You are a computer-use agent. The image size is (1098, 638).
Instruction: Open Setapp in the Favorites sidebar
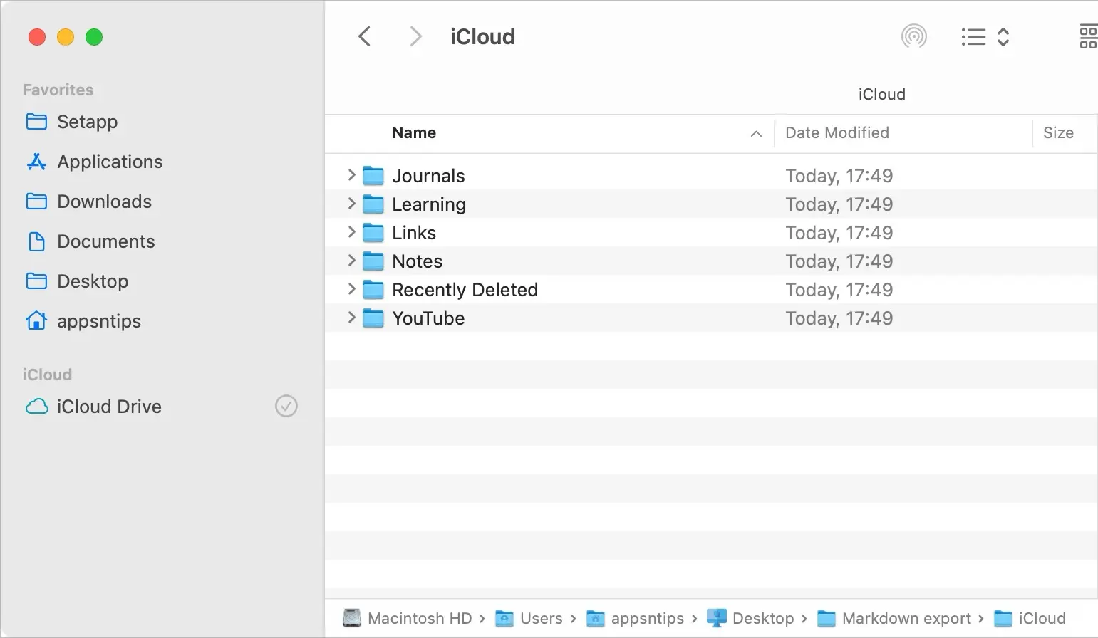pyautogui.click(x=71, y=122)
